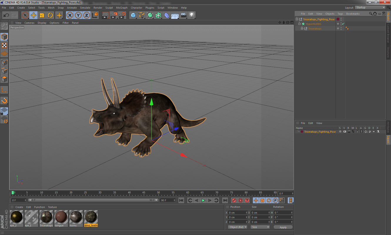Go to start of animation
Screen dimensions: 391x235
tap(181, 200)
